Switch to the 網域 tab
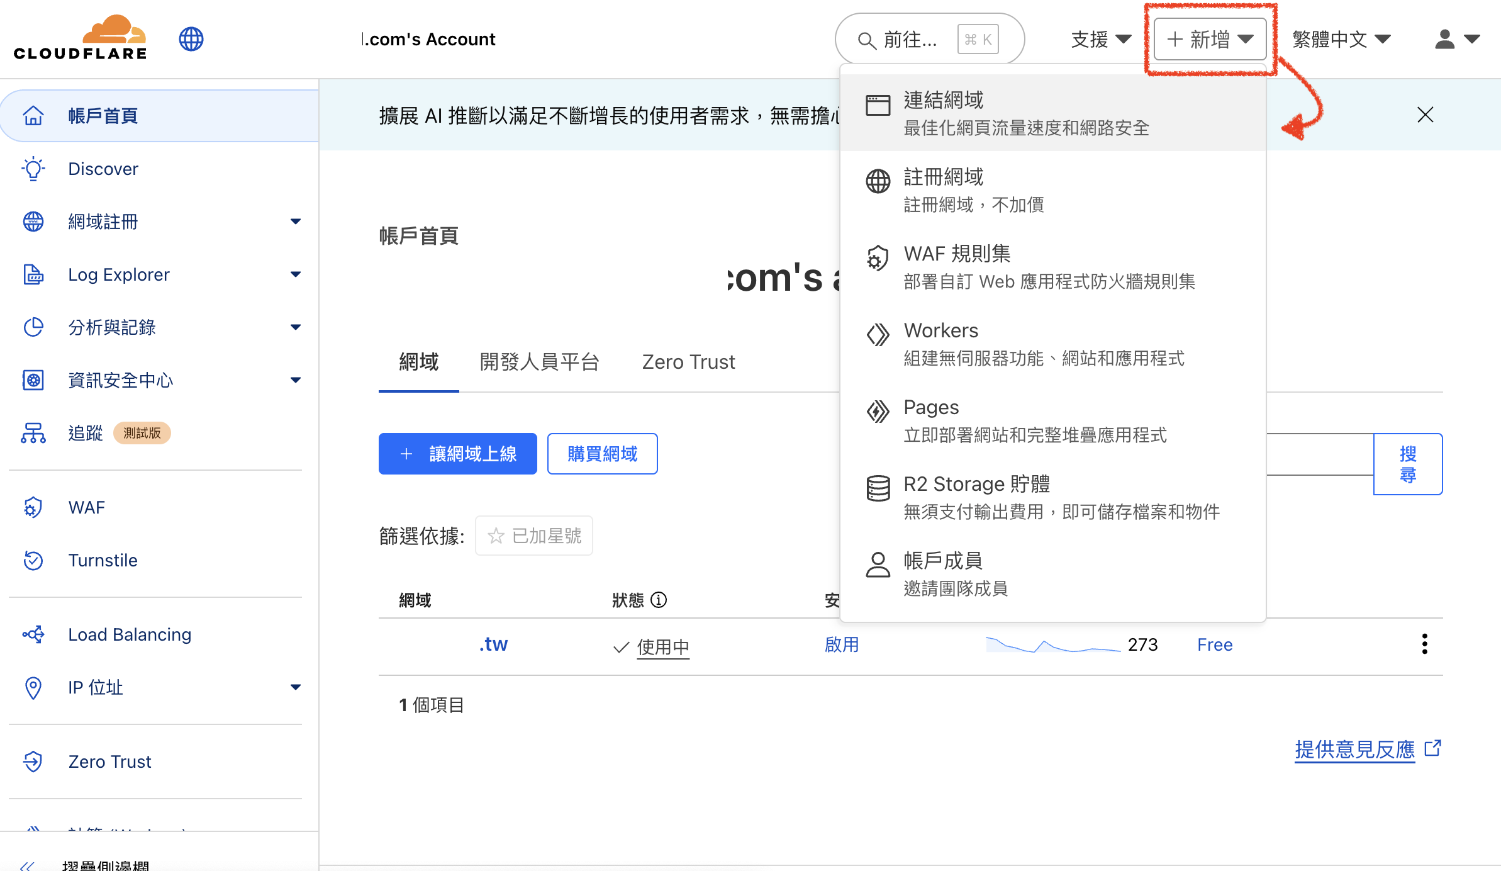Viewport: 1501px width, 871px height. click(x=419, y=362)
